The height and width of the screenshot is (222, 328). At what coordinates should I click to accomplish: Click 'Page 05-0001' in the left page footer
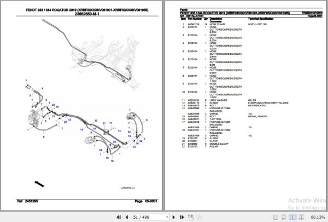coord(146,201)
